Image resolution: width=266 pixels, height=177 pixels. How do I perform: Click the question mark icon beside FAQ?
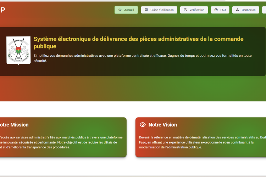[x=216, y=10]
